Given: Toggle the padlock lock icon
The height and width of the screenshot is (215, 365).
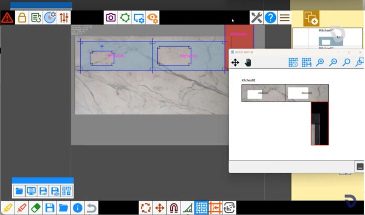Looking at the screenshot, I should tap(22, 18).
